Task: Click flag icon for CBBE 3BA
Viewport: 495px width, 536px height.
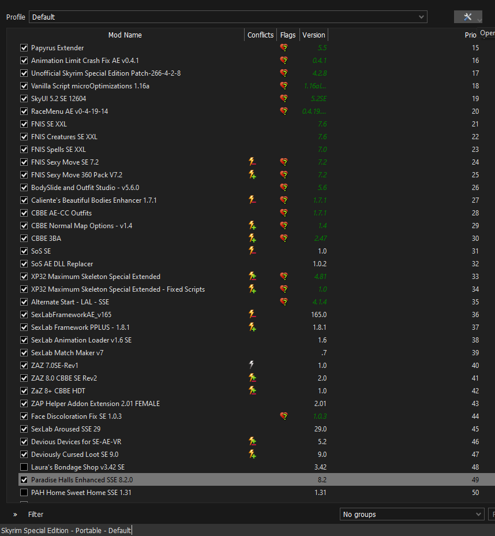Action: click(x=284, y=238)
